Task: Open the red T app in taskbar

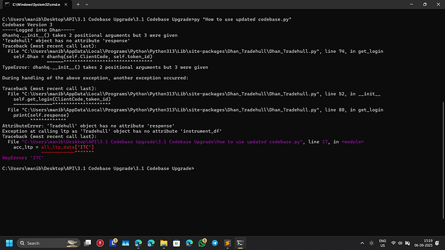Action: (100, 243)
